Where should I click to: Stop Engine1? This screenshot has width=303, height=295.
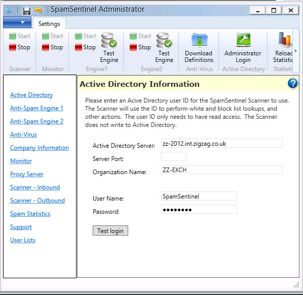click(x=86, y=47)
